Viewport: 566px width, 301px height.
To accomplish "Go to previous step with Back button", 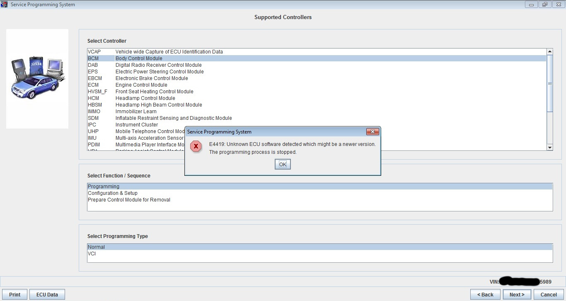I will (x=485, y=294).
